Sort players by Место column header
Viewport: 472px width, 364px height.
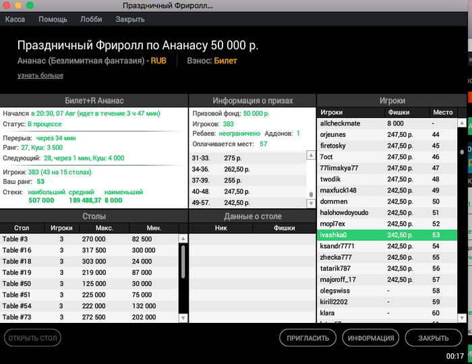click(x=443, y=112)
